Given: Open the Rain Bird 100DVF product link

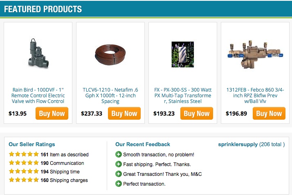Looking at the screenshot, I should (x=38, y=95).
